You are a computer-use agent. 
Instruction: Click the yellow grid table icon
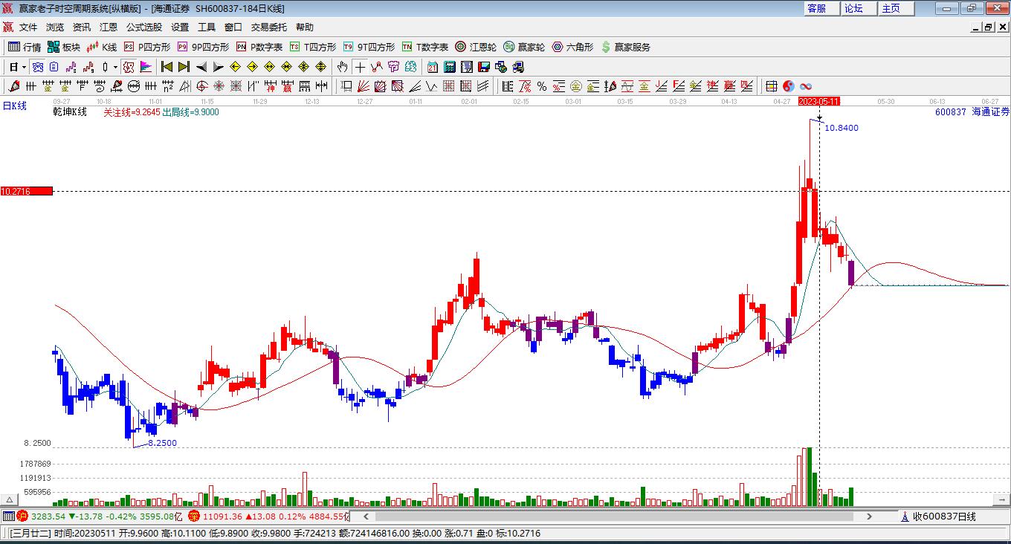772,86
